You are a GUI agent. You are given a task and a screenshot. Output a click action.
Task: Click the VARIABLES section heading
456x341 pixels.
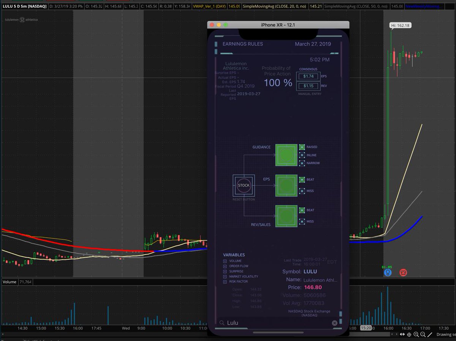(x=234, y=255)
